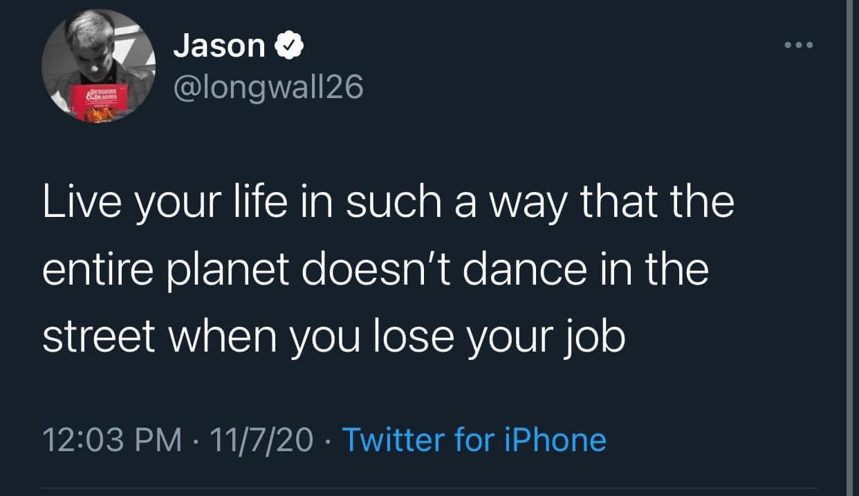Image resolution: width=859 pixels, height=496 pixels.
Task: Open the @longwall26 handle
Action: point(268,88)
